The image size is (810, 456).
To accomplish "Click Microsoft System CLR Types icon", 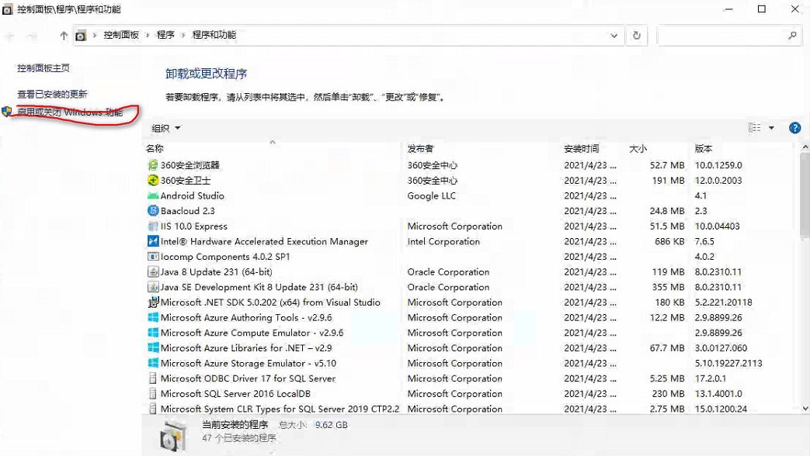I will point(153,409).
